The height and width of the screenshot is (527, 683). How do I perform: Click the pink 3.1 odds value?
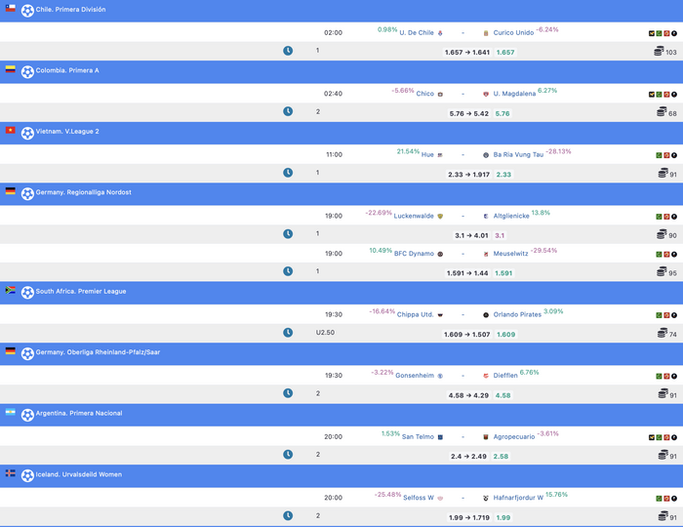(500, 235)
